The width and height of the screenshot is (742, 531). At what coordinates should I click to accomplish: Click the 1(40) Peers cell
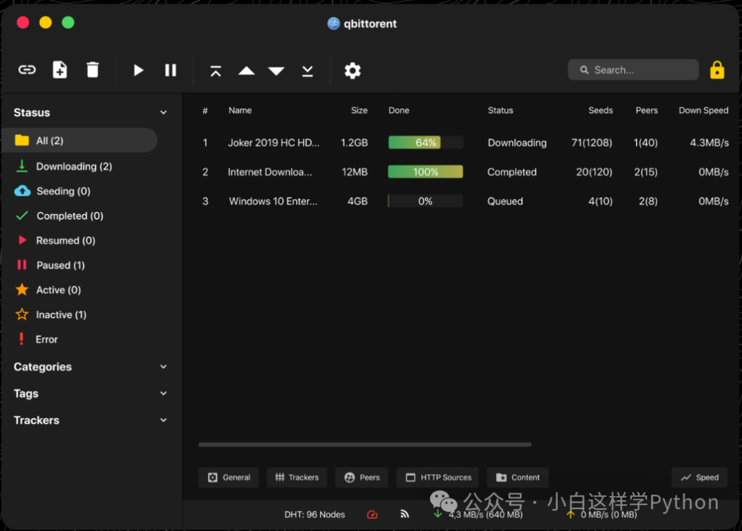(645, 142)
